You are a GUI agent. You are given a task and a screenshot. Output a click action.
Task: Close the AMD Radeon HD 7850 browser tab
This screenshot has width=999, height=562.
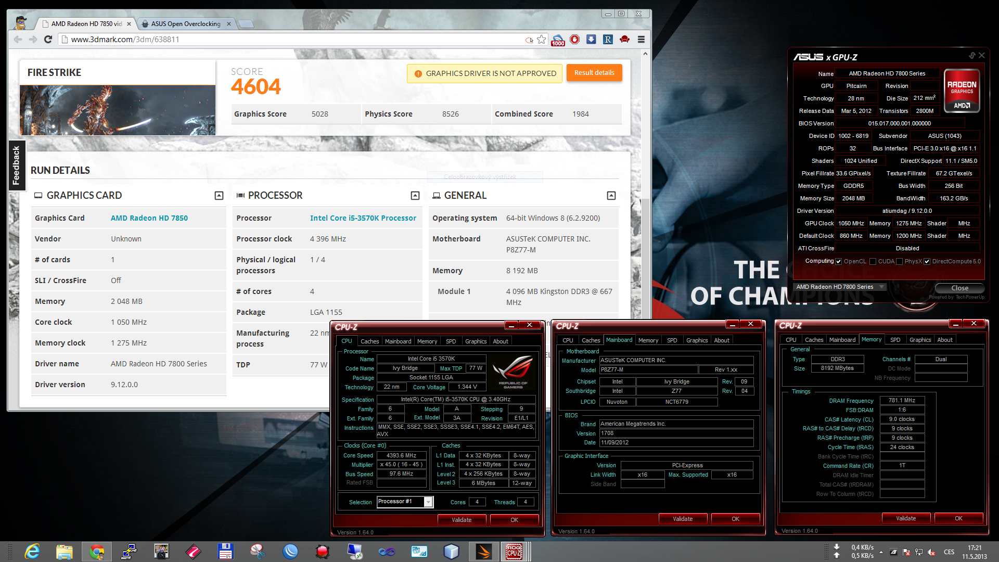(129, 24)
